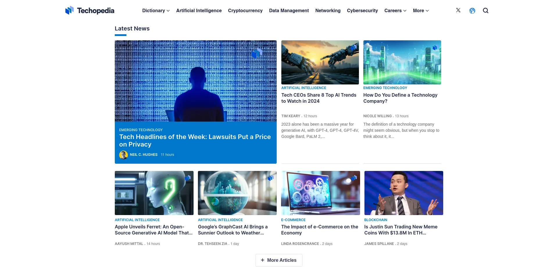Open The Impact of e-Commerce article title

pyautogui.click(x=320, y=230)
